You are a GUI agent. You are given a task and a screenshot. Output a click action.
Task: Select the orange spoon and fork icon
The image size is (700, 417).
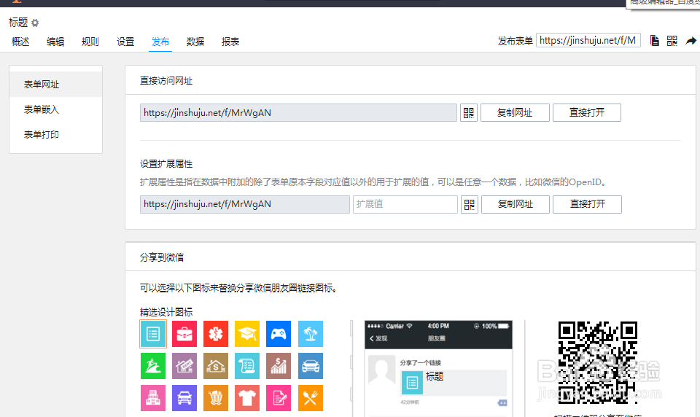[x=311, y=398]
